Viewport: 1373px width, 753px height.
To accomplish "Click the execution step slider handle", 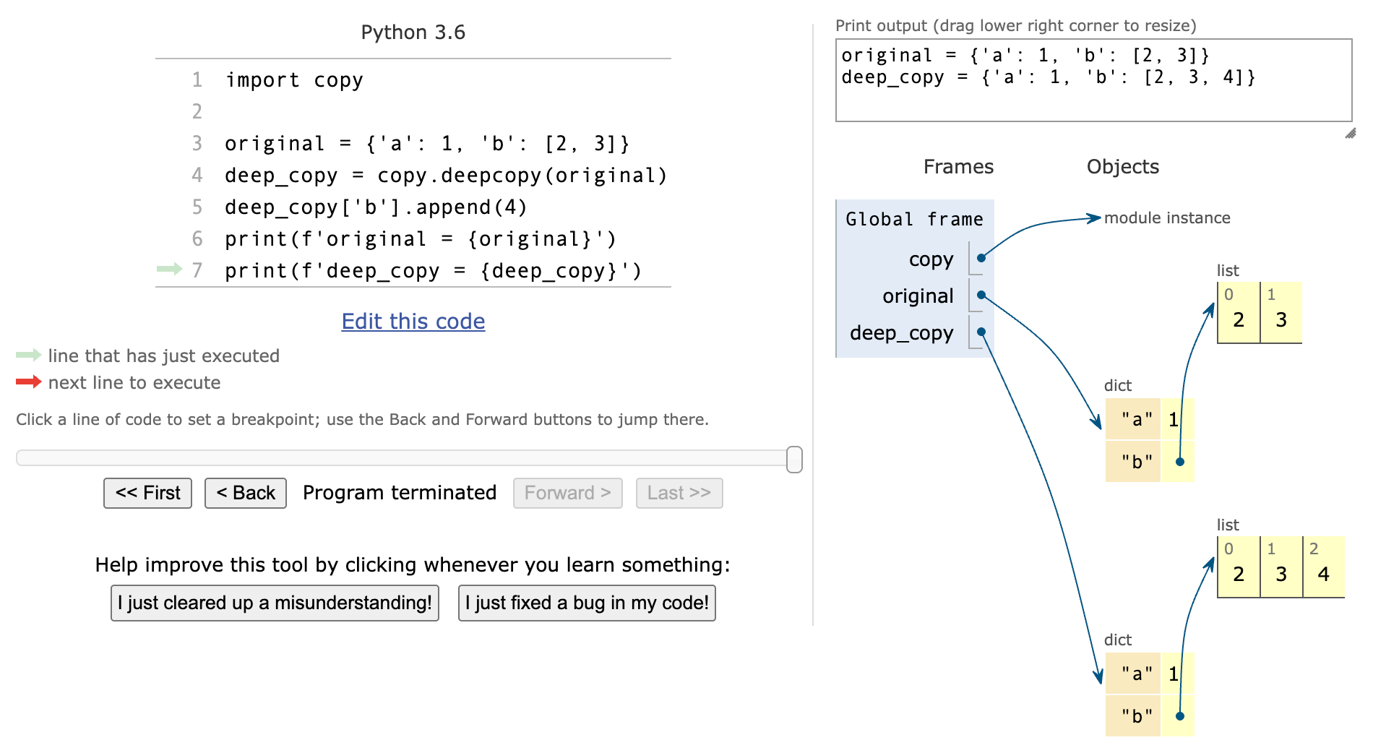I will pyautogui.click(x=794, y=460).
